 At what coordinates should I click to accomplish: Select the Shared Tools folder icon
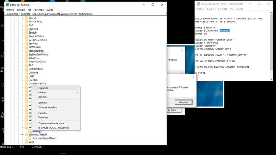click(26, 22)
